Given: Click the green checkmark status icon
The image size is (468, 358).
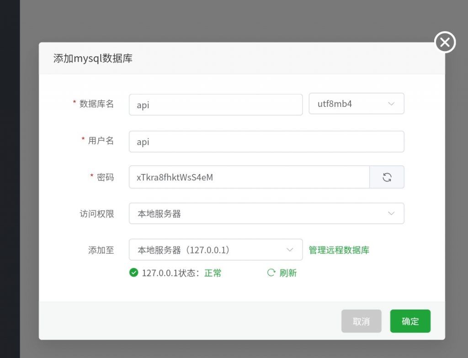Looking at the screenshot, I should coord(133,273).
